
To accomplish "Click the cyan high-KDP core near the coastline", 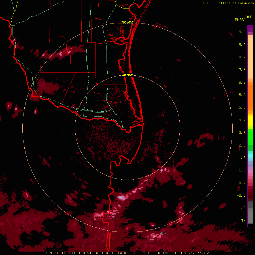I will (x=121, y=197).
